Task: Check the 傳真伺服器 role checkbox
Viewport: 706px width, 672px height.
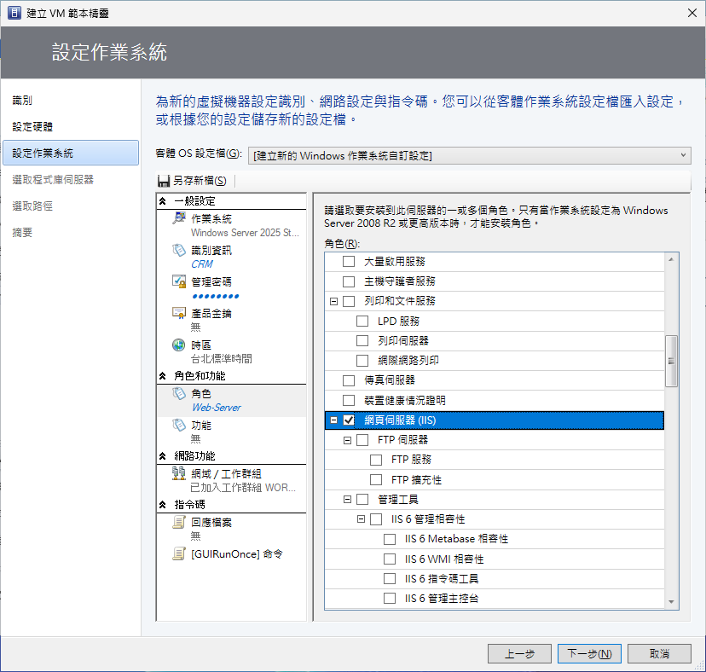Action: pos(349,380)
